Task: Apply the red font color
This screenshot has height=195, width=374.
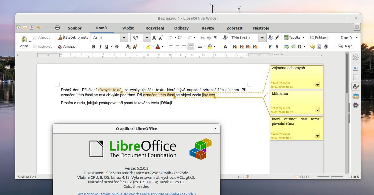Action: (x=158, y=47)
